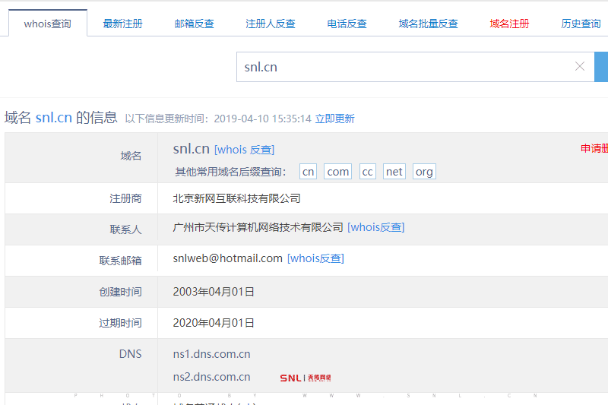Clear the search box with the X icon

click(x=580, y=67)
